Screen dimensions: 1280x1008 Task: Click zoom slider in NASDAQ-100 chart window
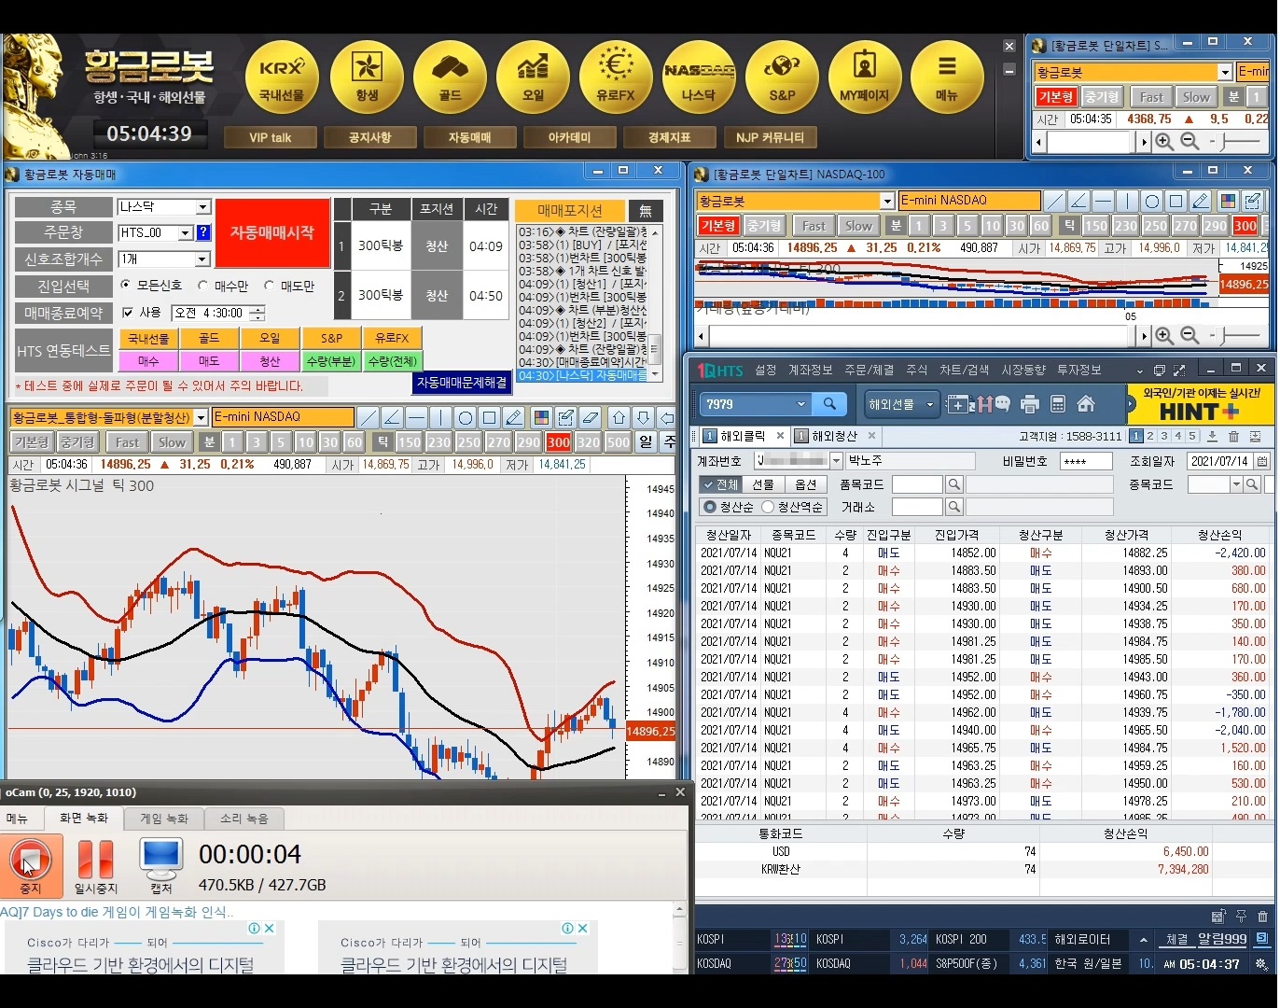(1236, 335)
